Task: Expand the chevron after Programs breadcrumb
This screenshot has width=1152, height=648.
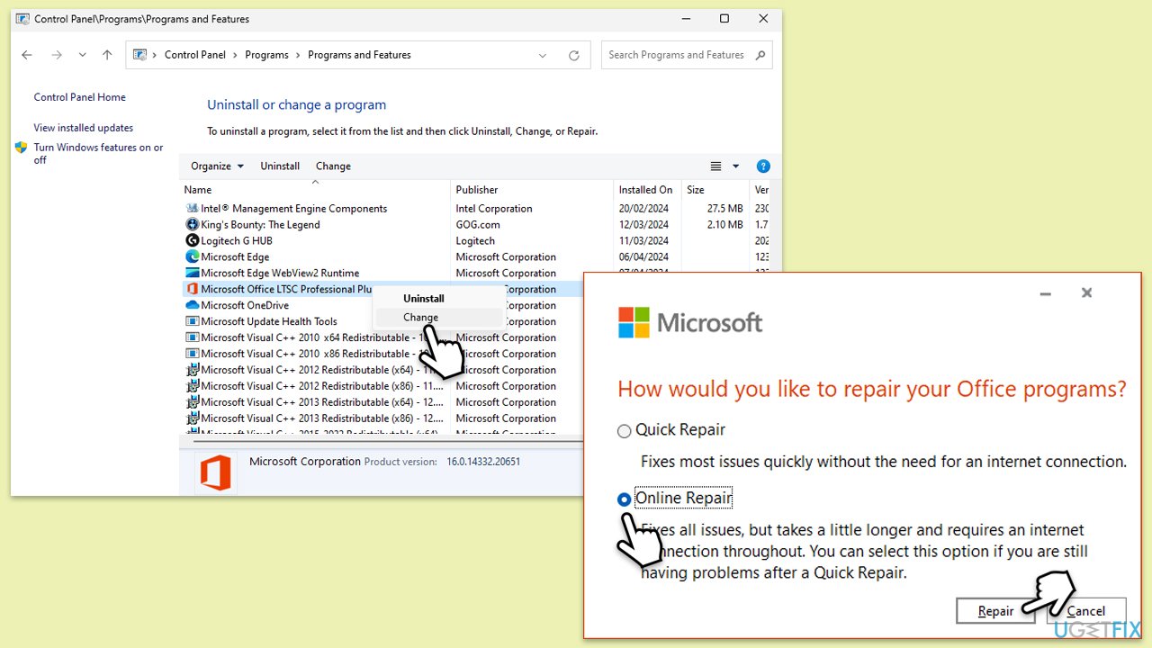Action: [299, 55]
